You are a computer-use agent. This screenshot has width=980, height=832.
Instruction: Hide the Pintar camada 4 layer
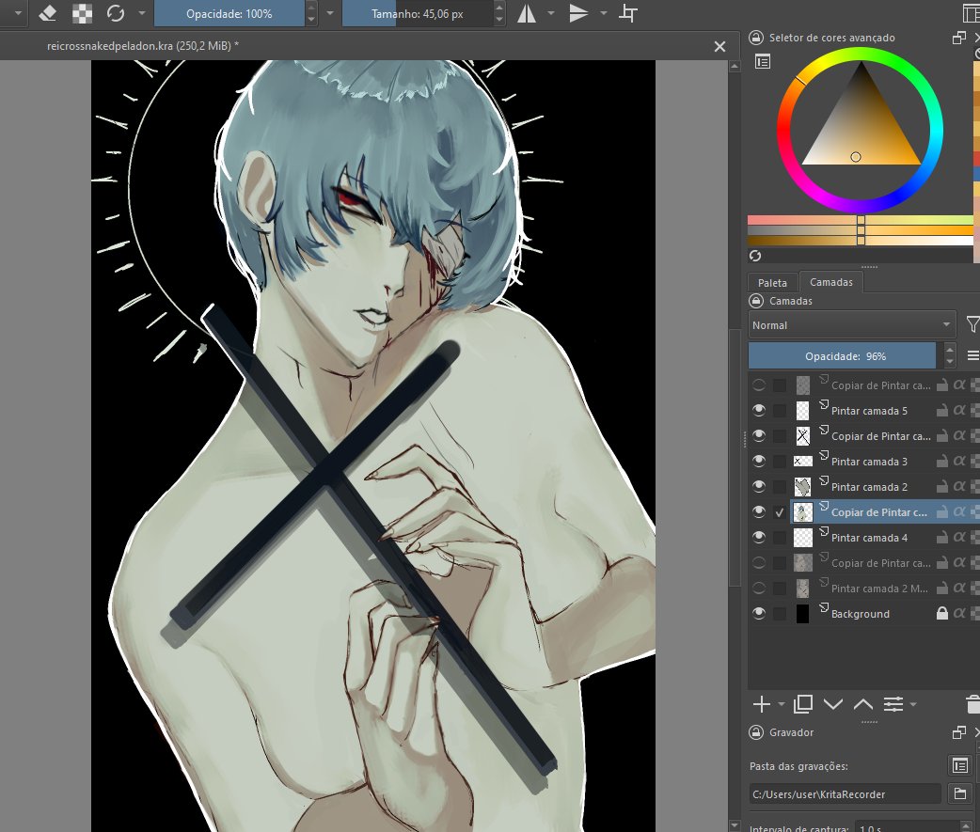759,537
